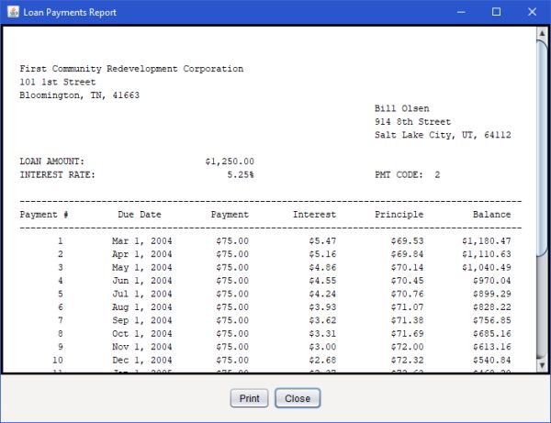This screenshot has height=423, width=551.
Task: Click the address 914 8th Street
Action: tap(412, 122)
